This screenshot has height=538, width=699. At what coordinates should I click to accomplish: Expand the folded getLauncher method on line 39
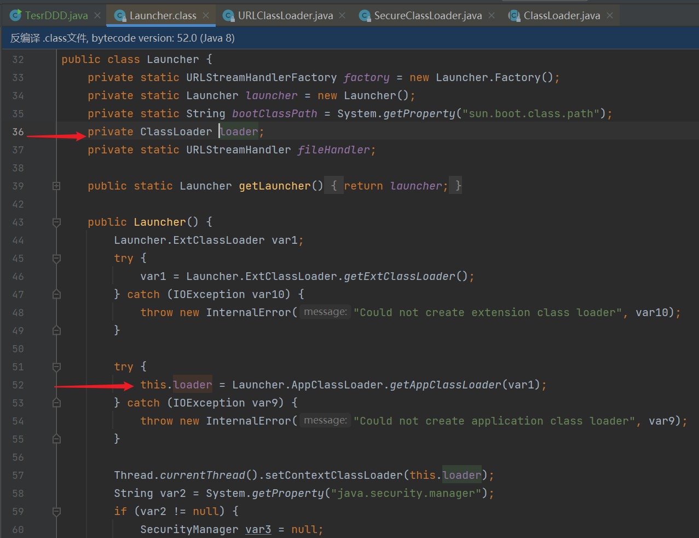pyautogui.click(x=56, y=186)
